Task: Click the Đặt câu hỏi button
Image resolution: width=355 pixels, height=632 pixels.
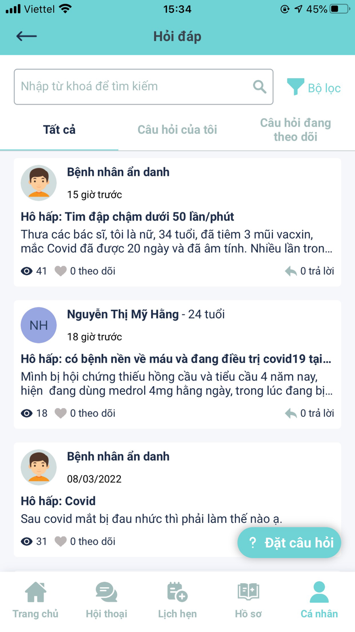Action: pos(289,543)
